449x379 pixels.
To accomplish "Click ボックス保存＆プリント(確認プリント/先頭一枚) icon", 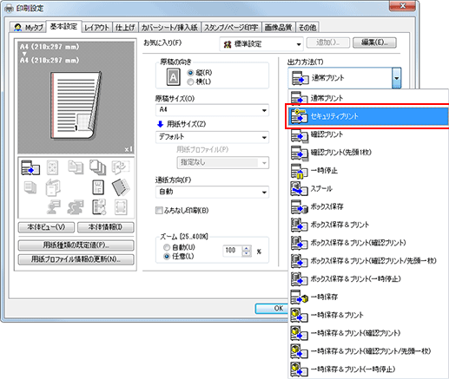I will point(299,261).
